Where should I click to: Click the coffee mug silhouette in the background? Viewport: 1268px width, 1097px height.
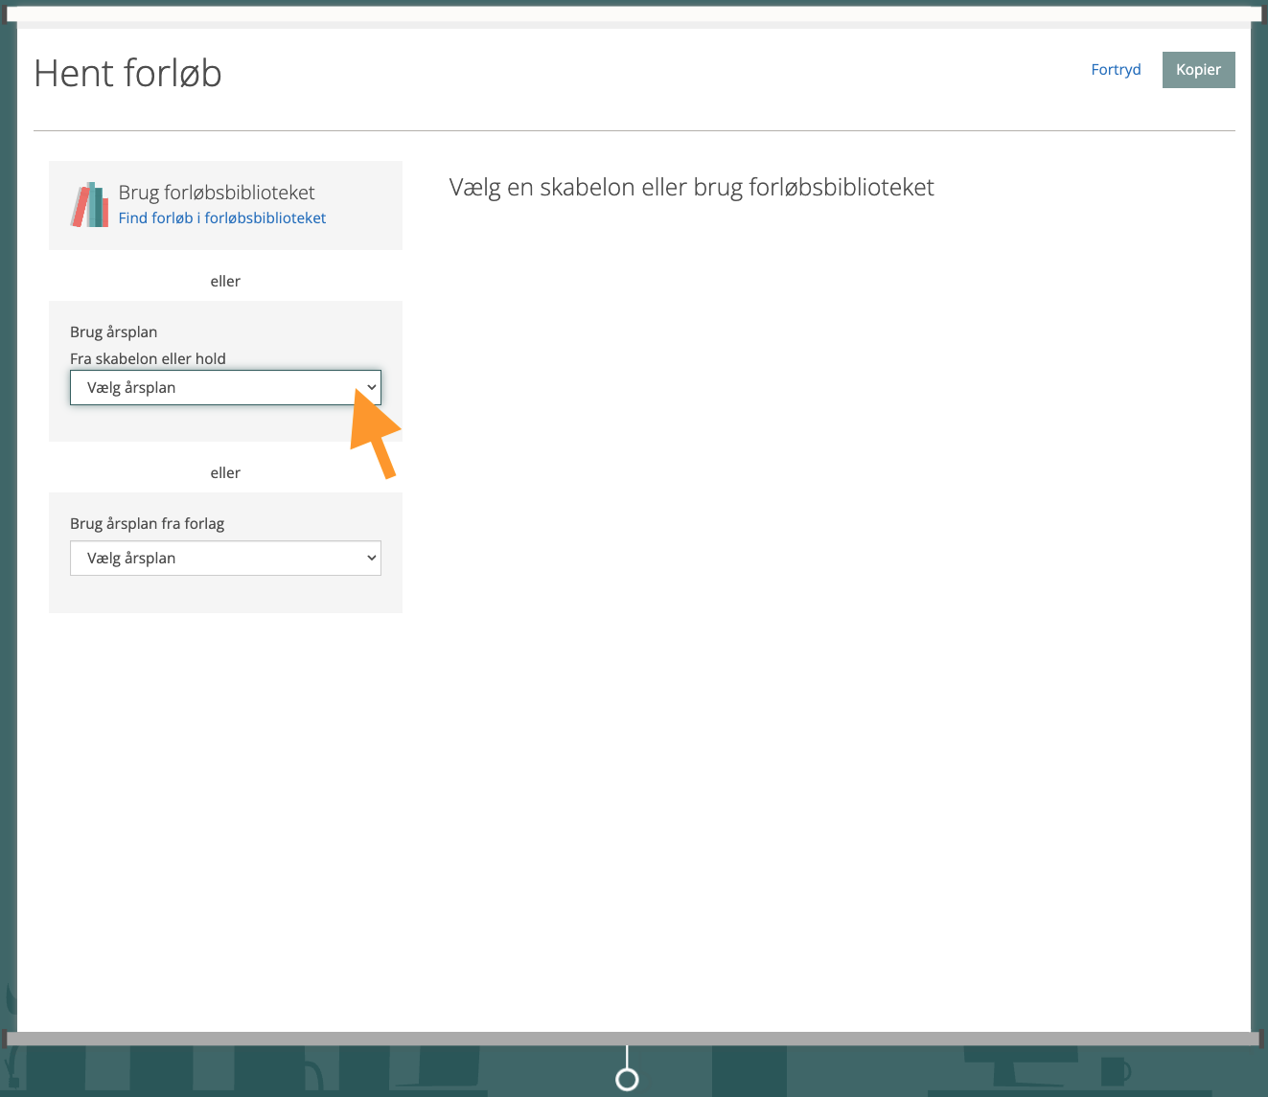point(1114,1070)
